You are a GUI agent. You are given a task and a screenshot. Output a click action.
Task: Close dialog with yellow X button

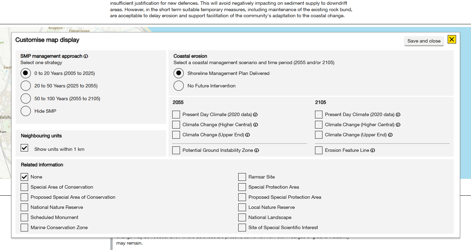(452, 39)
